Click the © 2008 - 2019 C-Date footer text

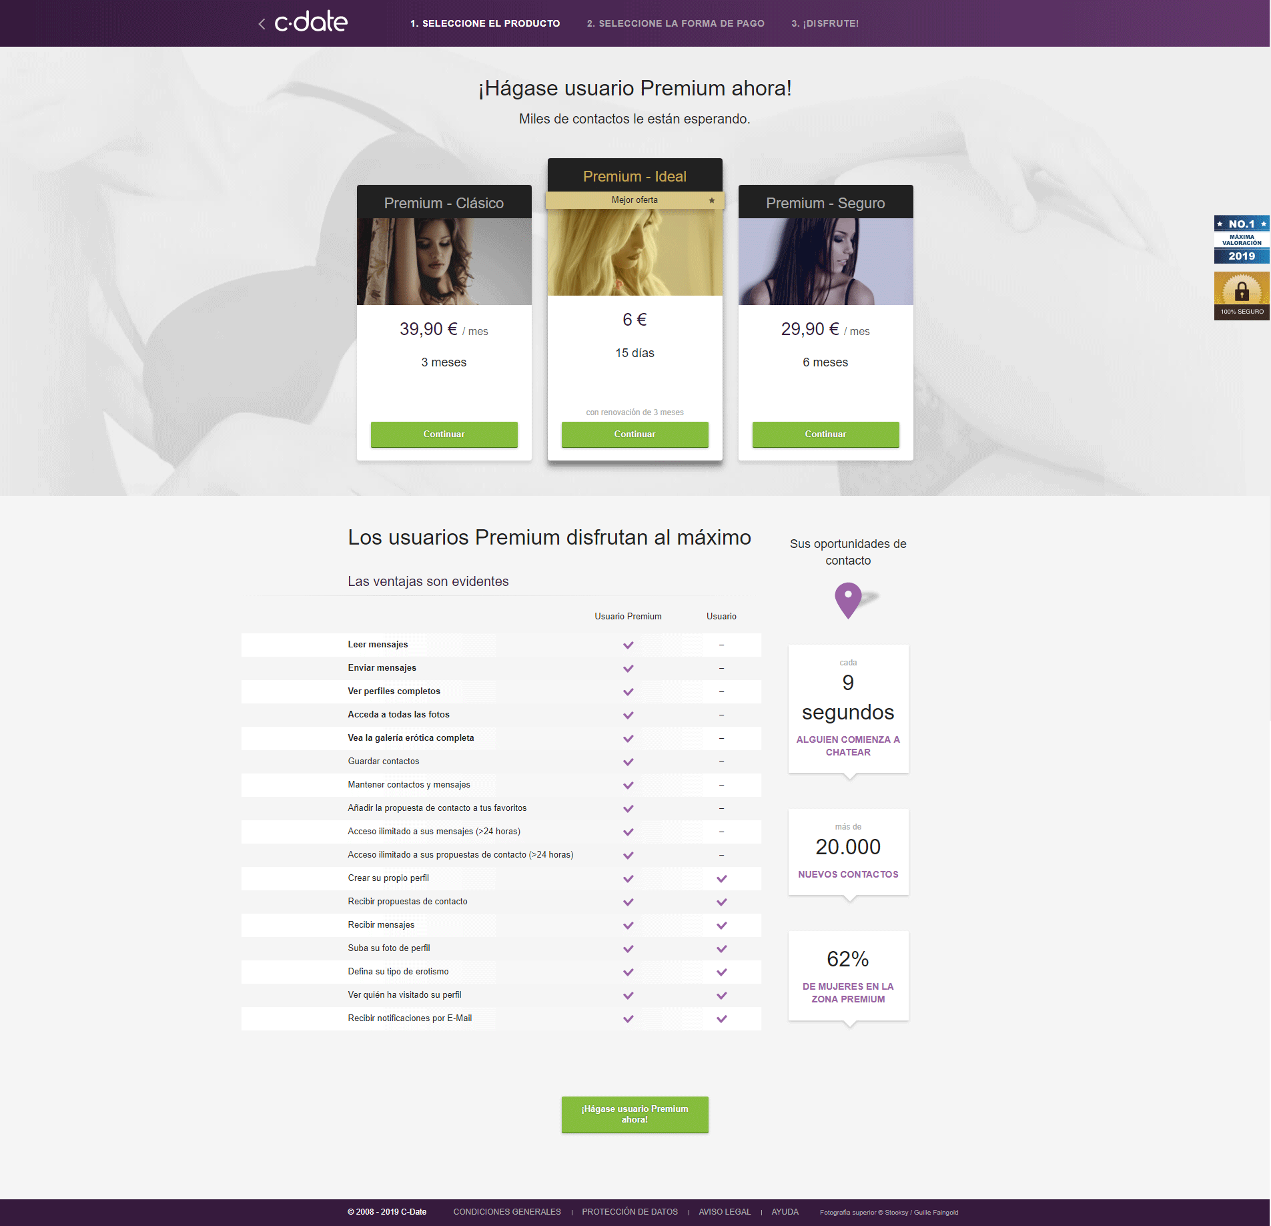click(x=387, y=1212)
